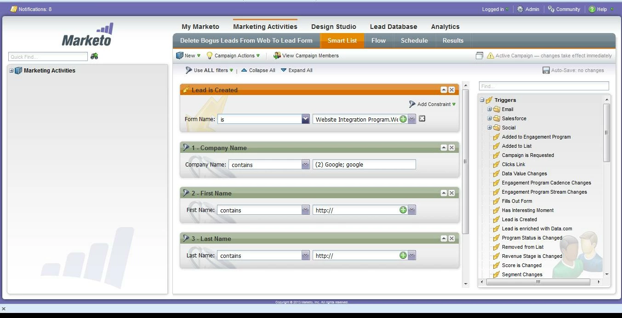Remove the Form Name constraint with X icon
Image resolution: width=622 pixels, height=318 pixels.
pos(422,119)
